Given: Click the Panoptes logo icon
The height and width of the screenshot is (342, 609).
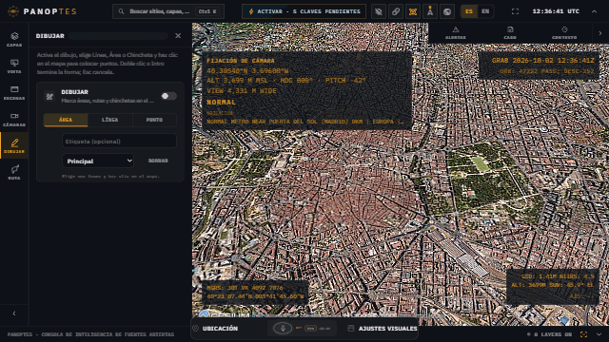Looking at the screenshot, I should pyautogui.click(x=13, y=11).
